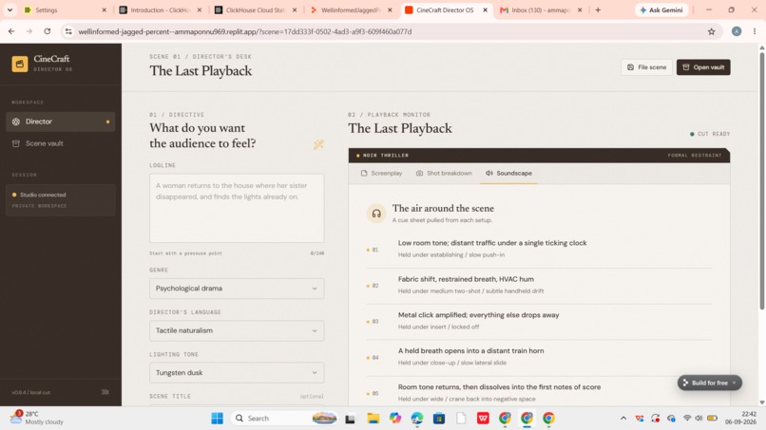Open the Wi-Fi network tray icon
Image resolution: width=766 pixels, height=430 pixels.
[687, 419]
